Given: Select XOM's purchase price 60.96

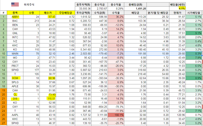Looking at the screenshot, I should click(x=48, y=78).
